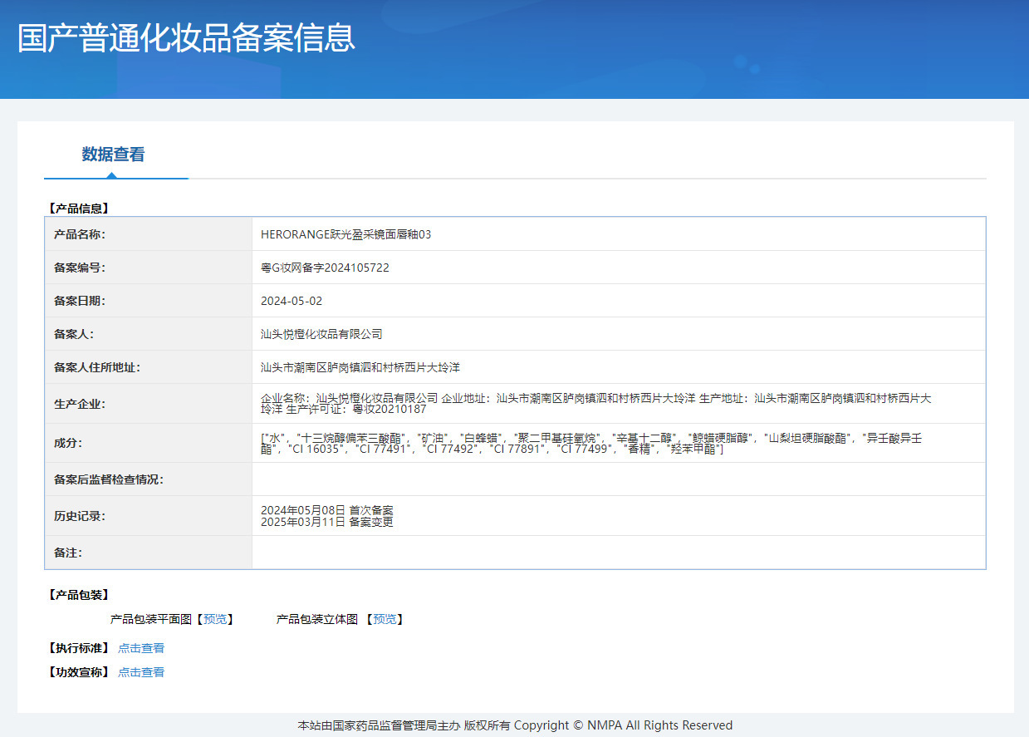
Task: Click the 备案人住所地址 value
Action: [360, 367]
